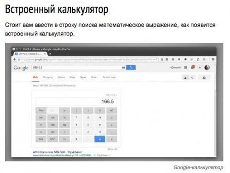Click the open parenthesis calculator key

coord(76,110)
